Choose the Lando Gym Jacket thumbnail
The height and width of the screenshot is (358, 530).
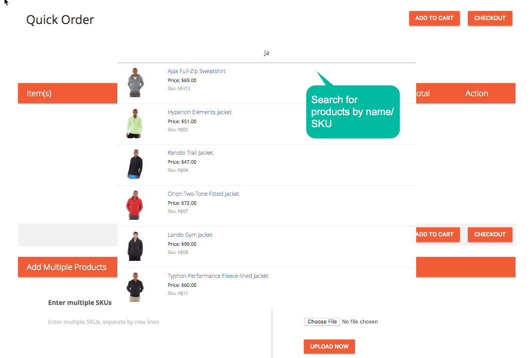pyautogui.click(x=135, y=246)
